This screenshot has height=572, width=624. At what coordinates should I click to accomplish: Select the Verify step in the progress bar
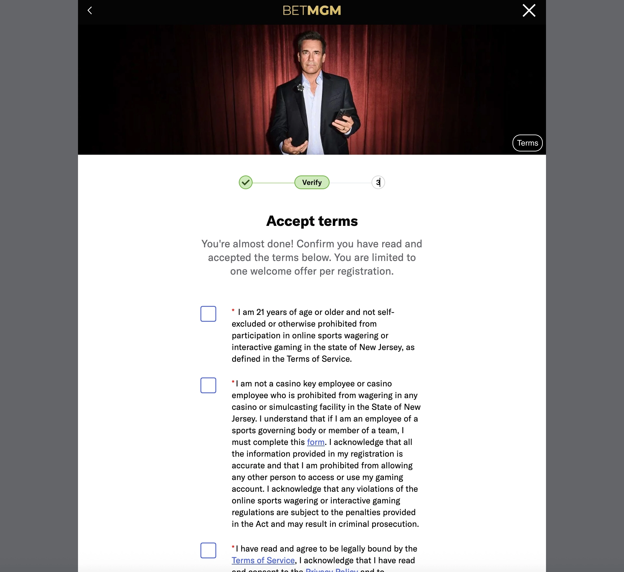(312, 182)
